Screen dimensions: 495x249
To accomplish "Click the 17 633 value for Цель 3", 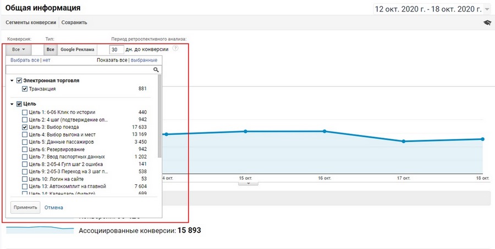I will 139,127.
